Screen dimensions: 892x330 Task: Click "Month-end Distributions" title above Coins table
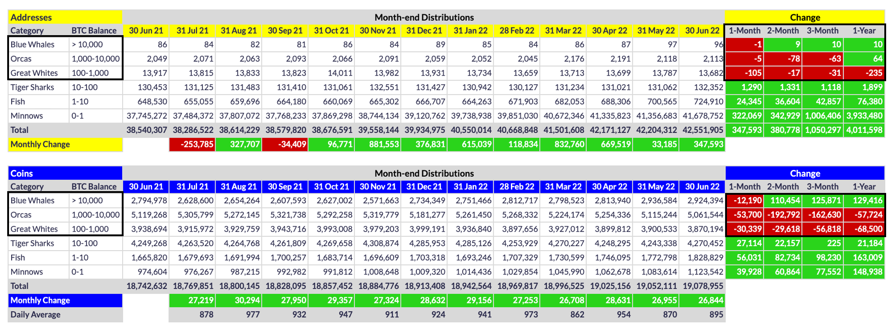(424, 173)
